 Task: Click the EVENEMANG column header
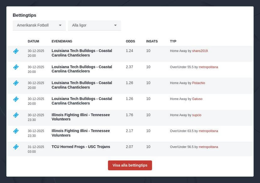62,41
